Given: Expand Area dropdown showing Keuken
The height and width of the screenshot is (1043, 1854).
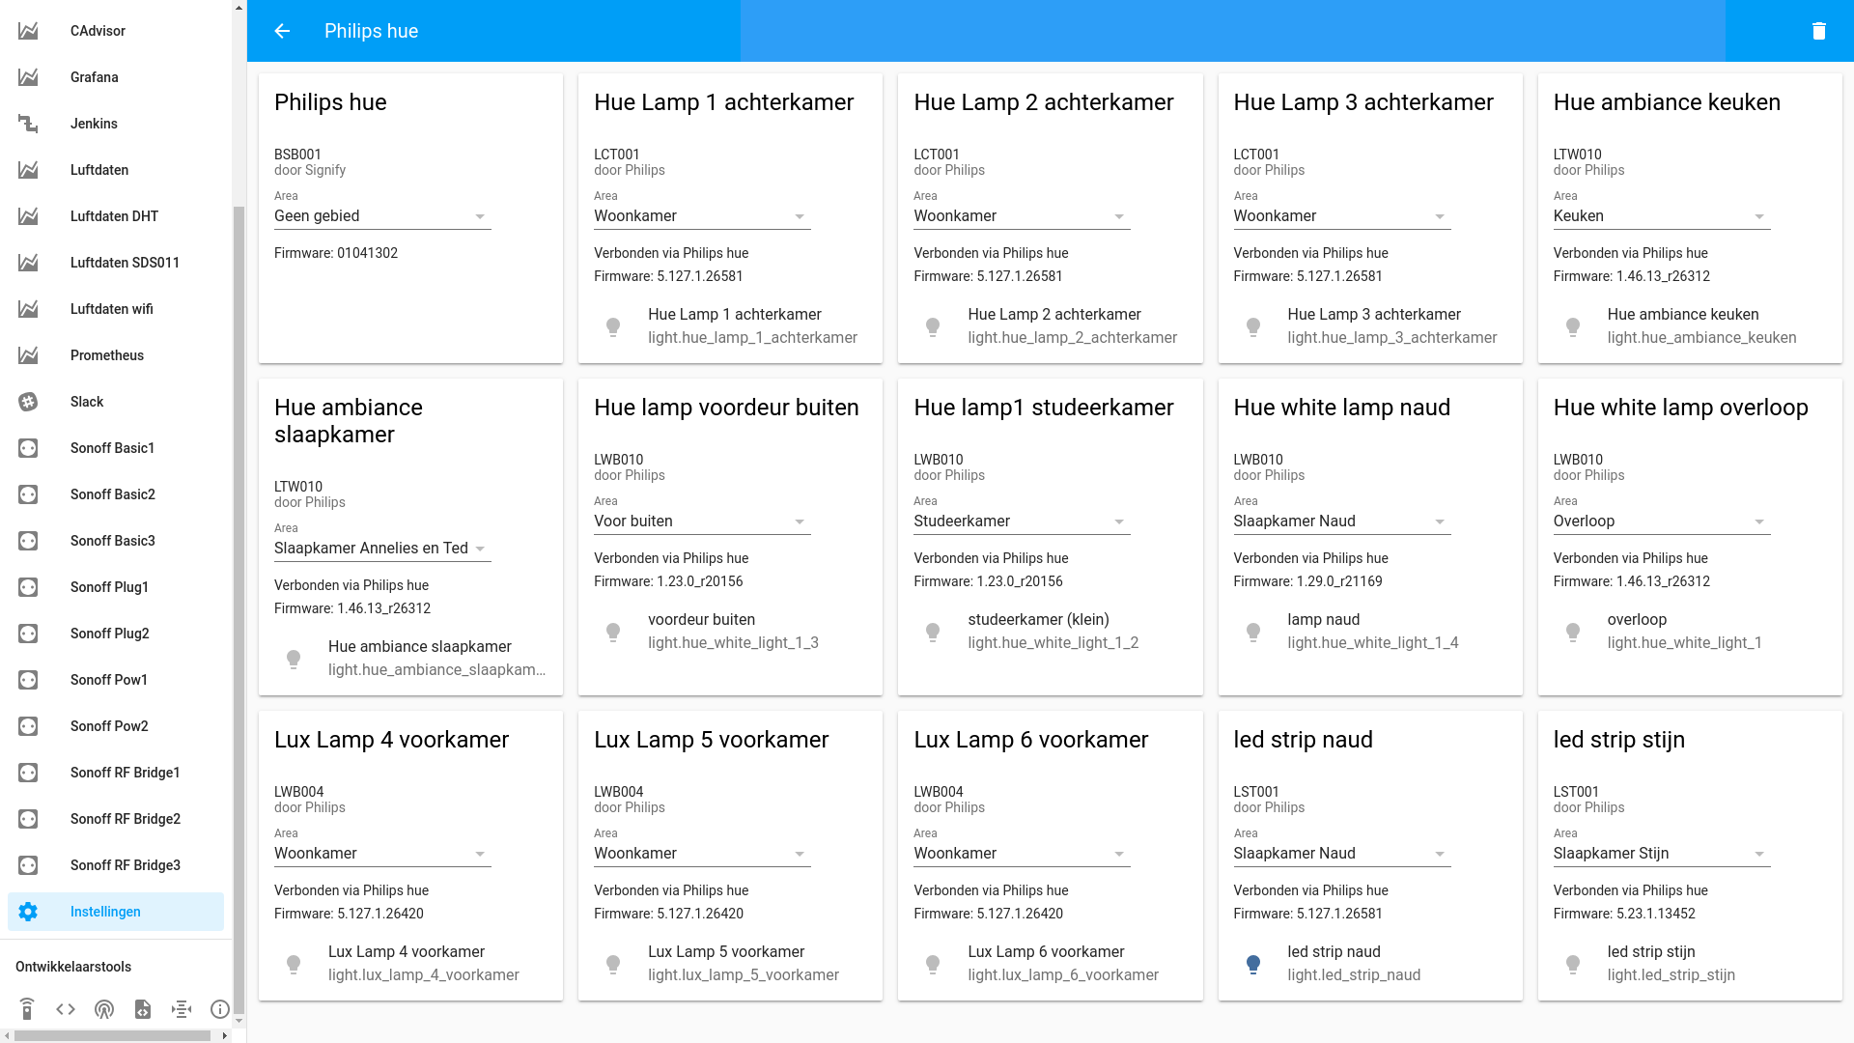Looking at the screenshot, I should click(1661, 216).
